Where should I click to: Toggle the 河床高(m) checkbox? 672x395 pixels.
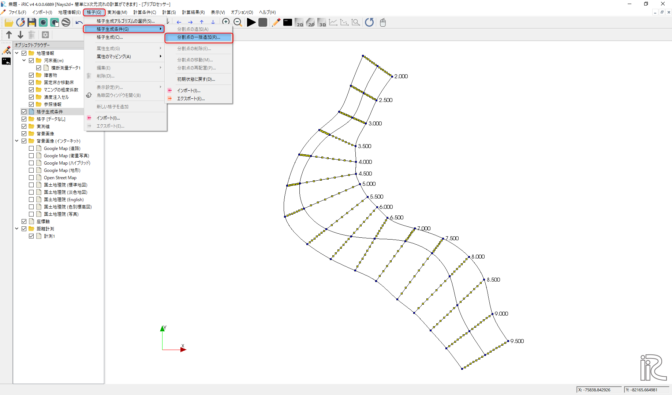(31, 60)
